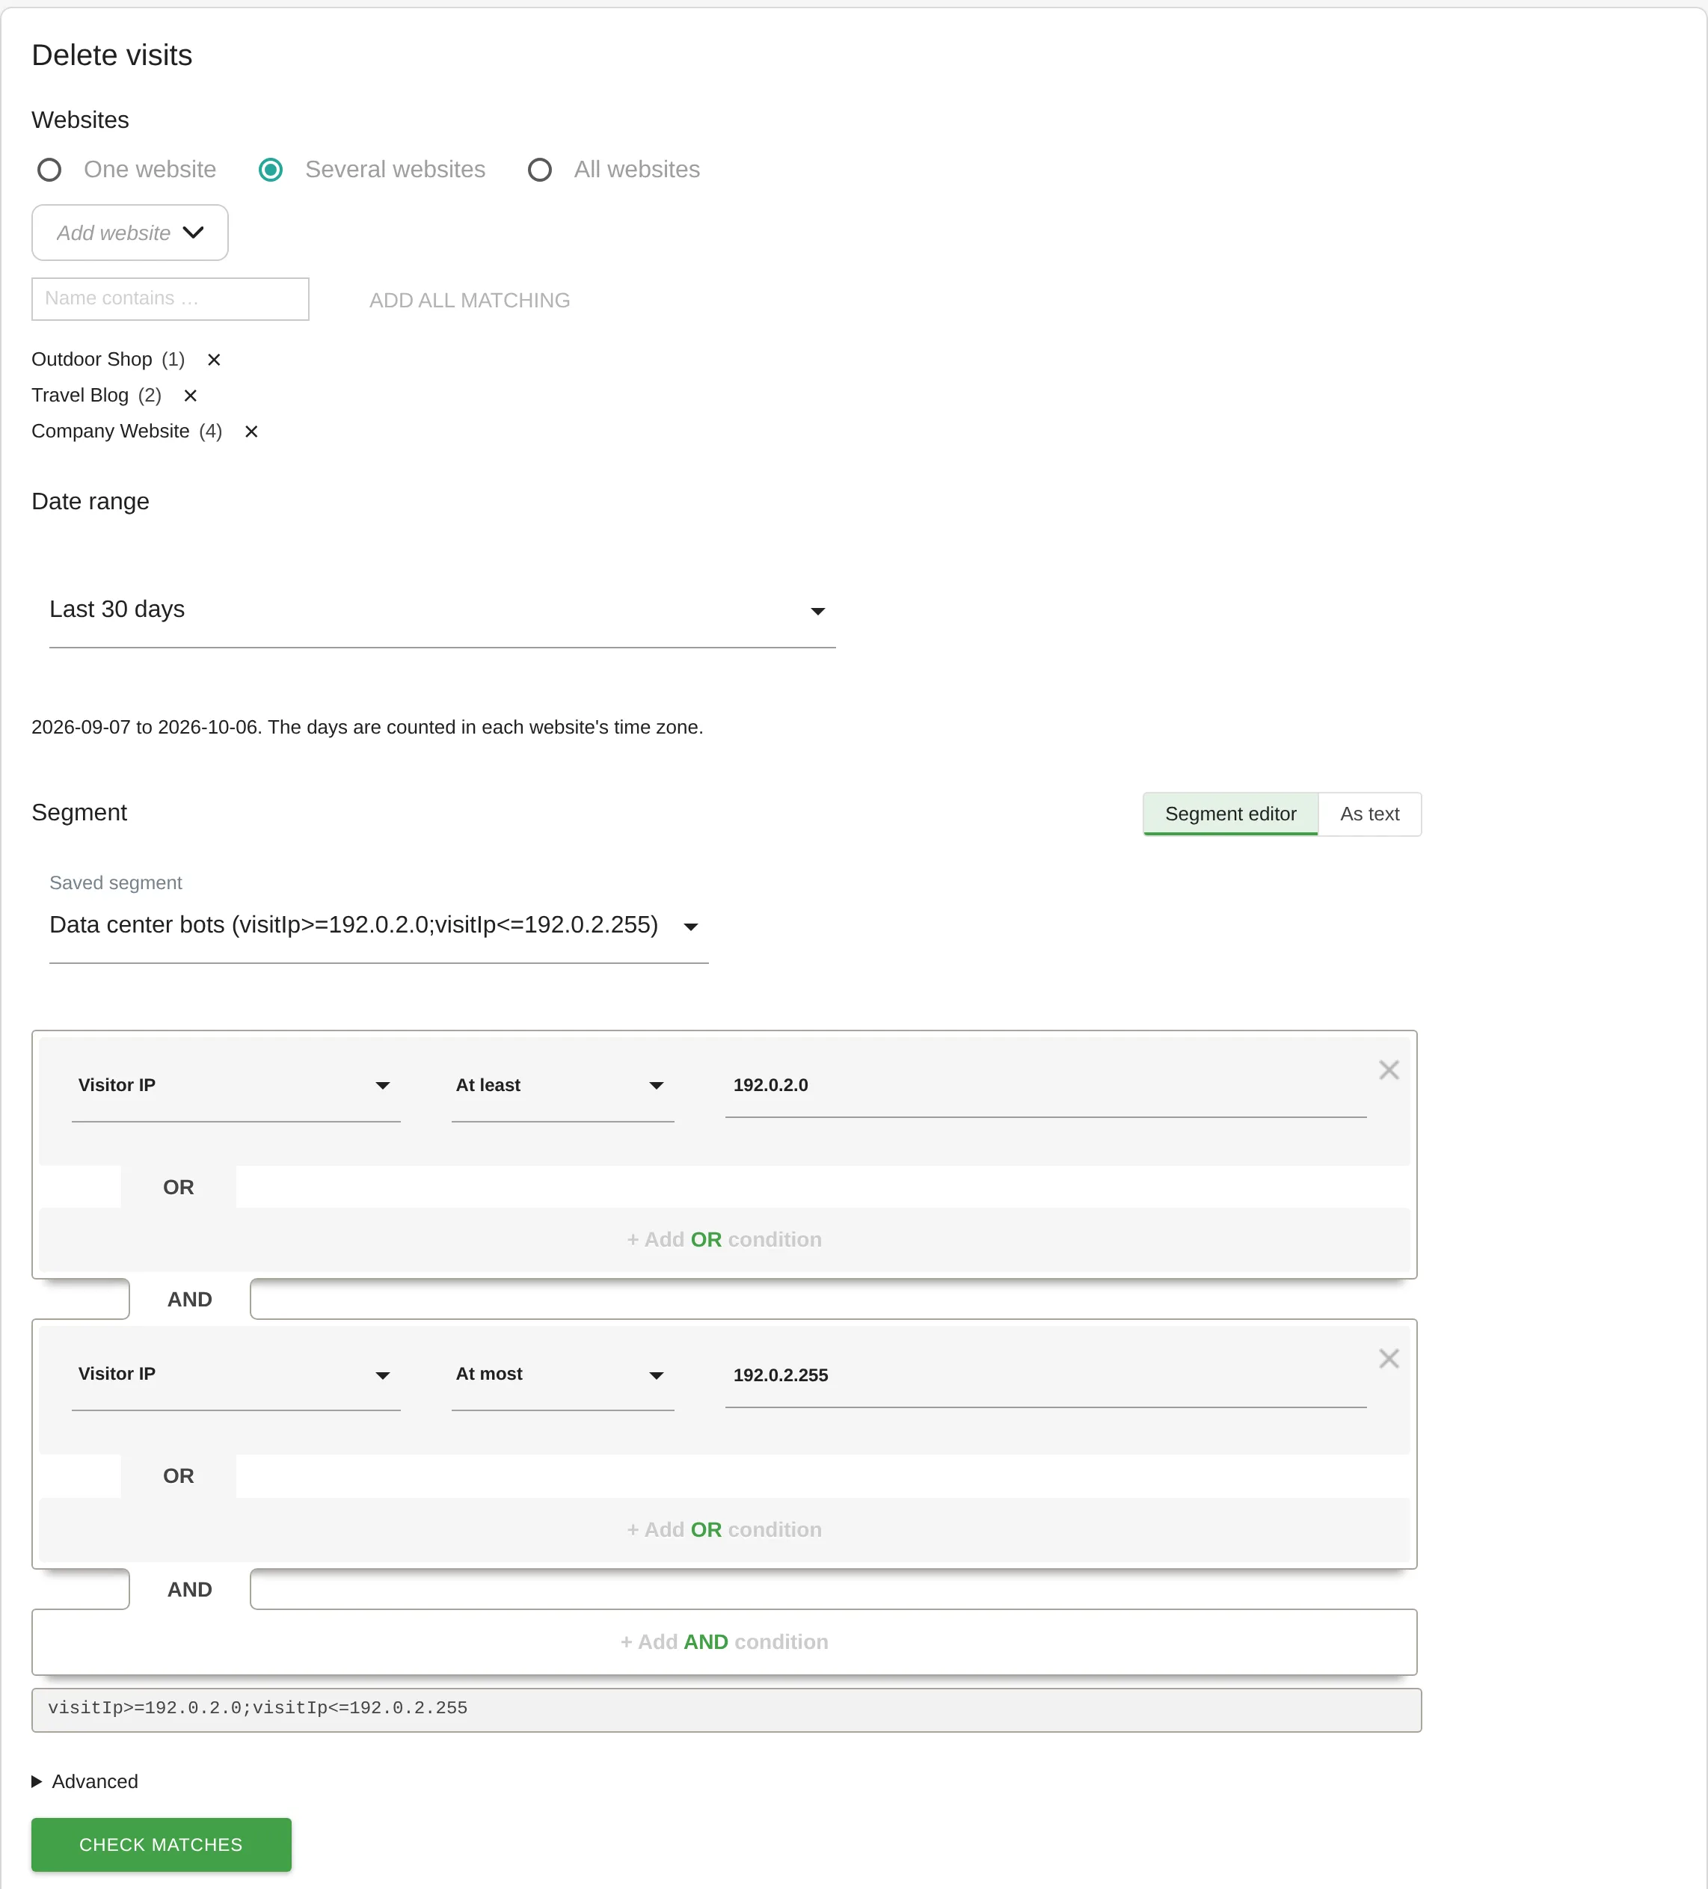Switch to the Segment editor tab
This screenshot has height=1889, width=1708.
tap(1230, 814)
